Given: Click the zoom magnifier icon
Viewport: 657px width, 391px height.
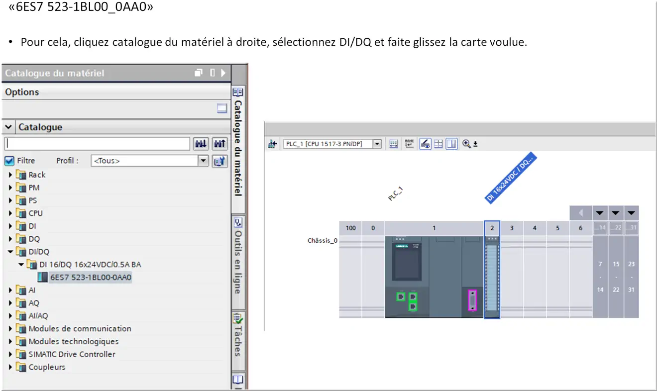Looking at the screenshot, I should pyautogui.click(x=466, y=144).
